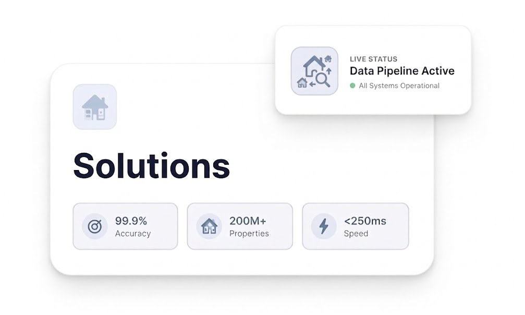Click the All Systems Operational text
The width and height of the screenshot is (525, 315).
pyautogui.click(x=399, y=86)
